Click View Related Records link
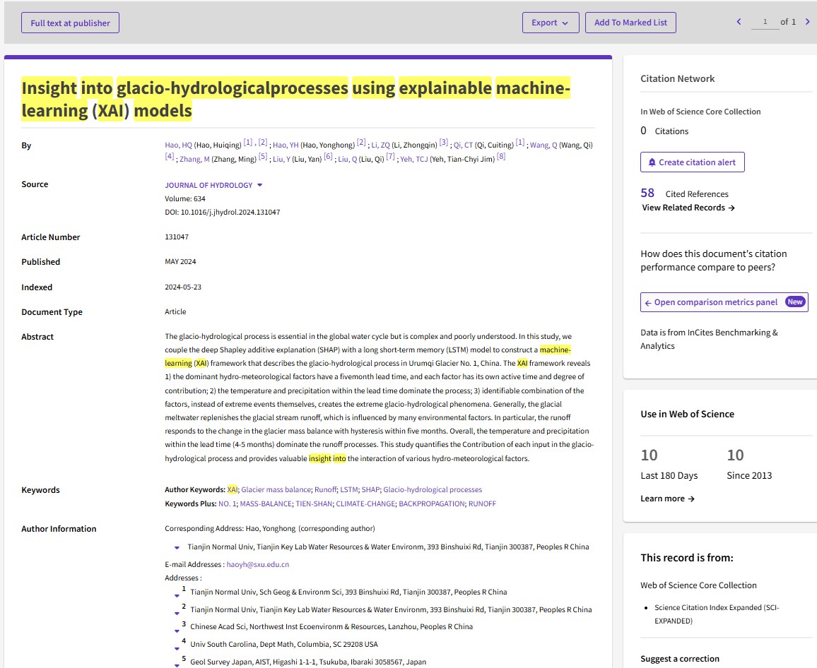 pyautogui.click(x=688, y=208)
